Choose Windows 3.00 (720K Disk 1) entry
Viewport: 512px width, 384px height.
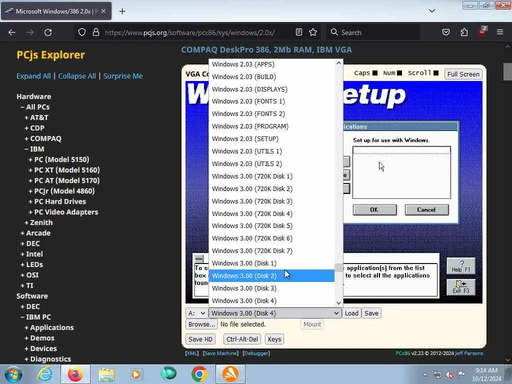coord(271,176)
